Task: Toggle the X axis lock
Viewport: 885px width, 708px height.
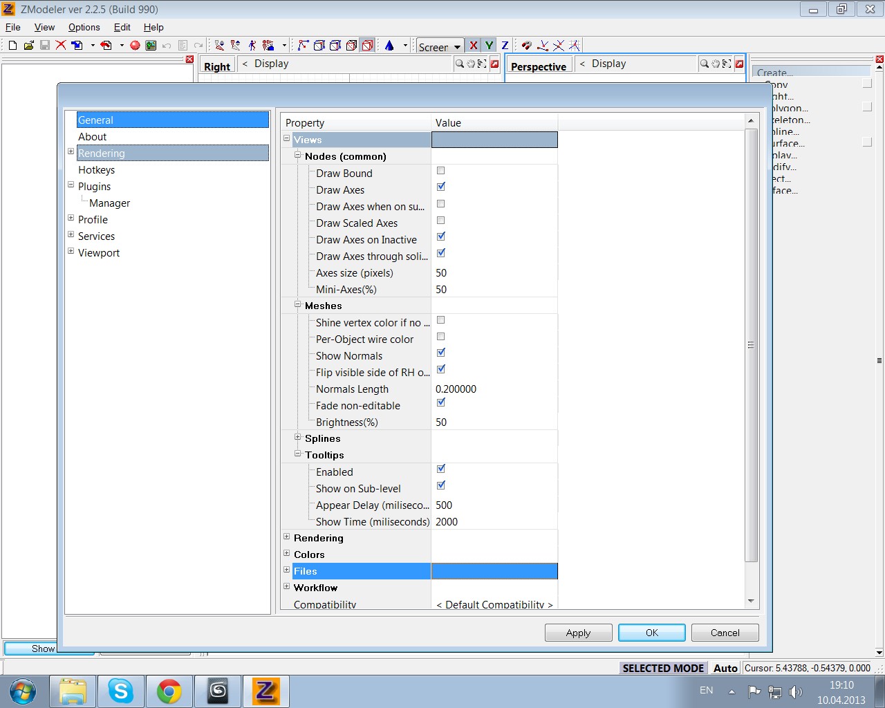Action: pyautogui.click(x=473, y=46)
